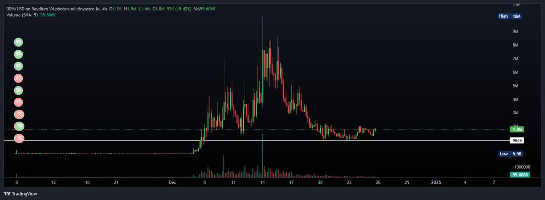Image resolution: width=545 pixels, height=200 pixels.
Task: Click the Low 5.5K price label
Action: [510, 154]
